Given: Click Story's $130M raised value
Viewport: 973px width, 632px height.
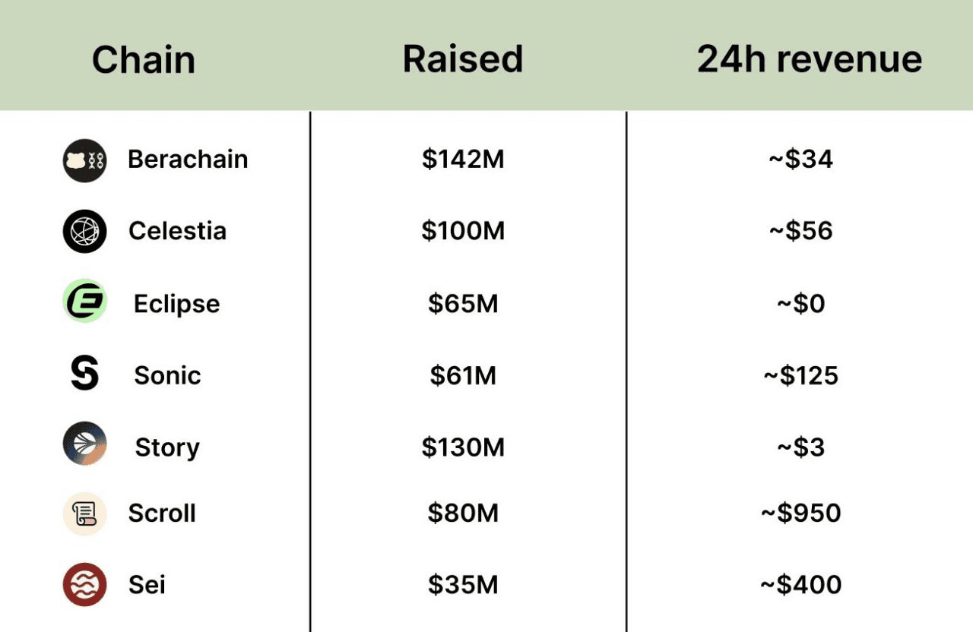Looking at the screenshot, I should pos(463,447).
